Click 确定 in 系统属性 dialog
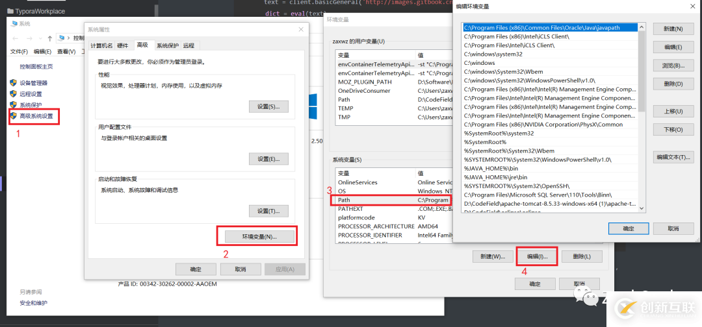 [x=196, y=269]
